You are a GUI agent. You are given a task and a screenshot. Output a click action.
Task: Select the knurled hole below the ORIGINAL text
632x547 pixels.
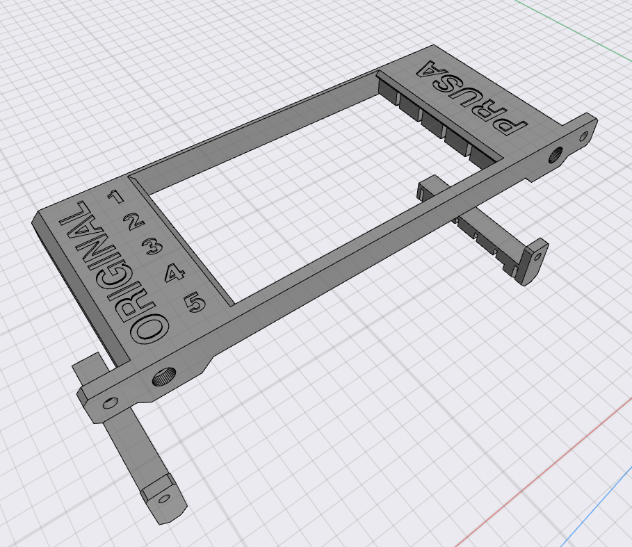164,377
